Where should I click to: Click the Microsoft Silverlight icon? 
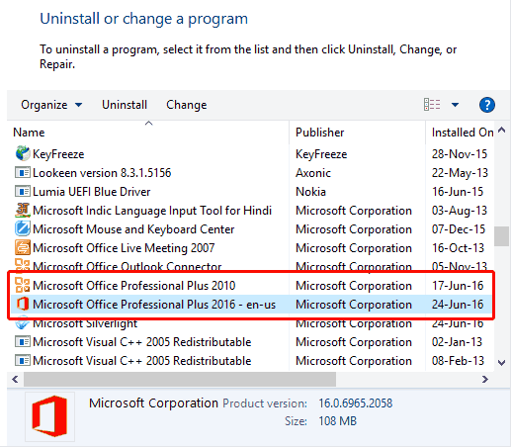click(x=23, y=324)
